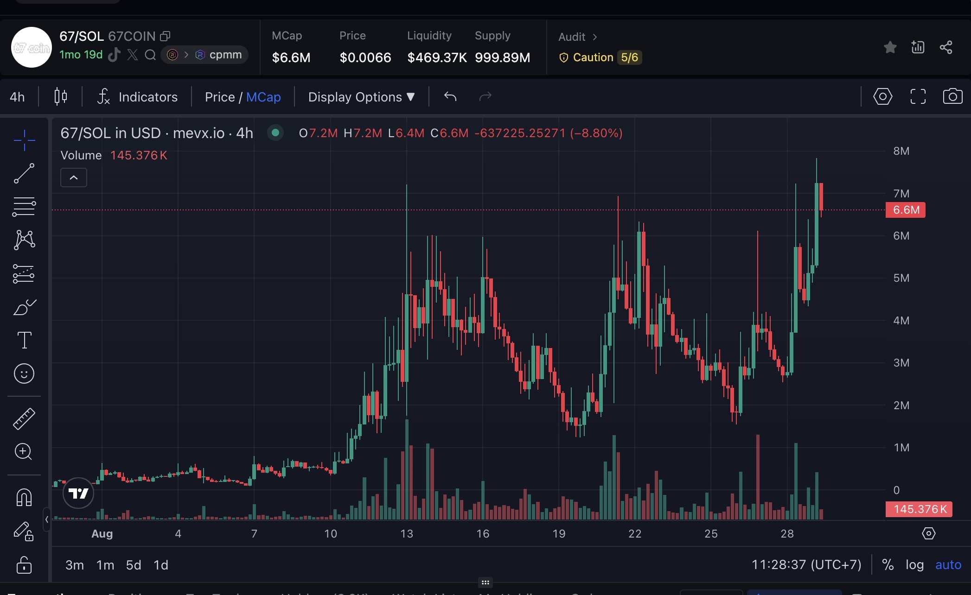Open the emoji icons tool
971x595 pixels.
coord(24,373)
